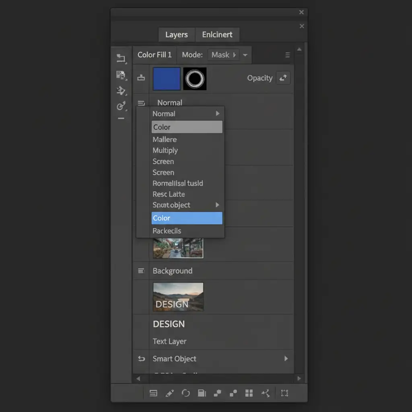Click the pencil icon in bottom toolbar
Viewport: 412px width, 412px height.
169,393
